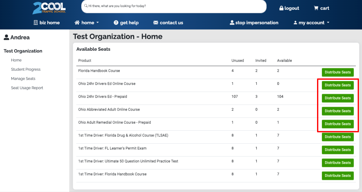362x192 pixels.
Task: Click the Available column header
Action: (x=284, y=60)
